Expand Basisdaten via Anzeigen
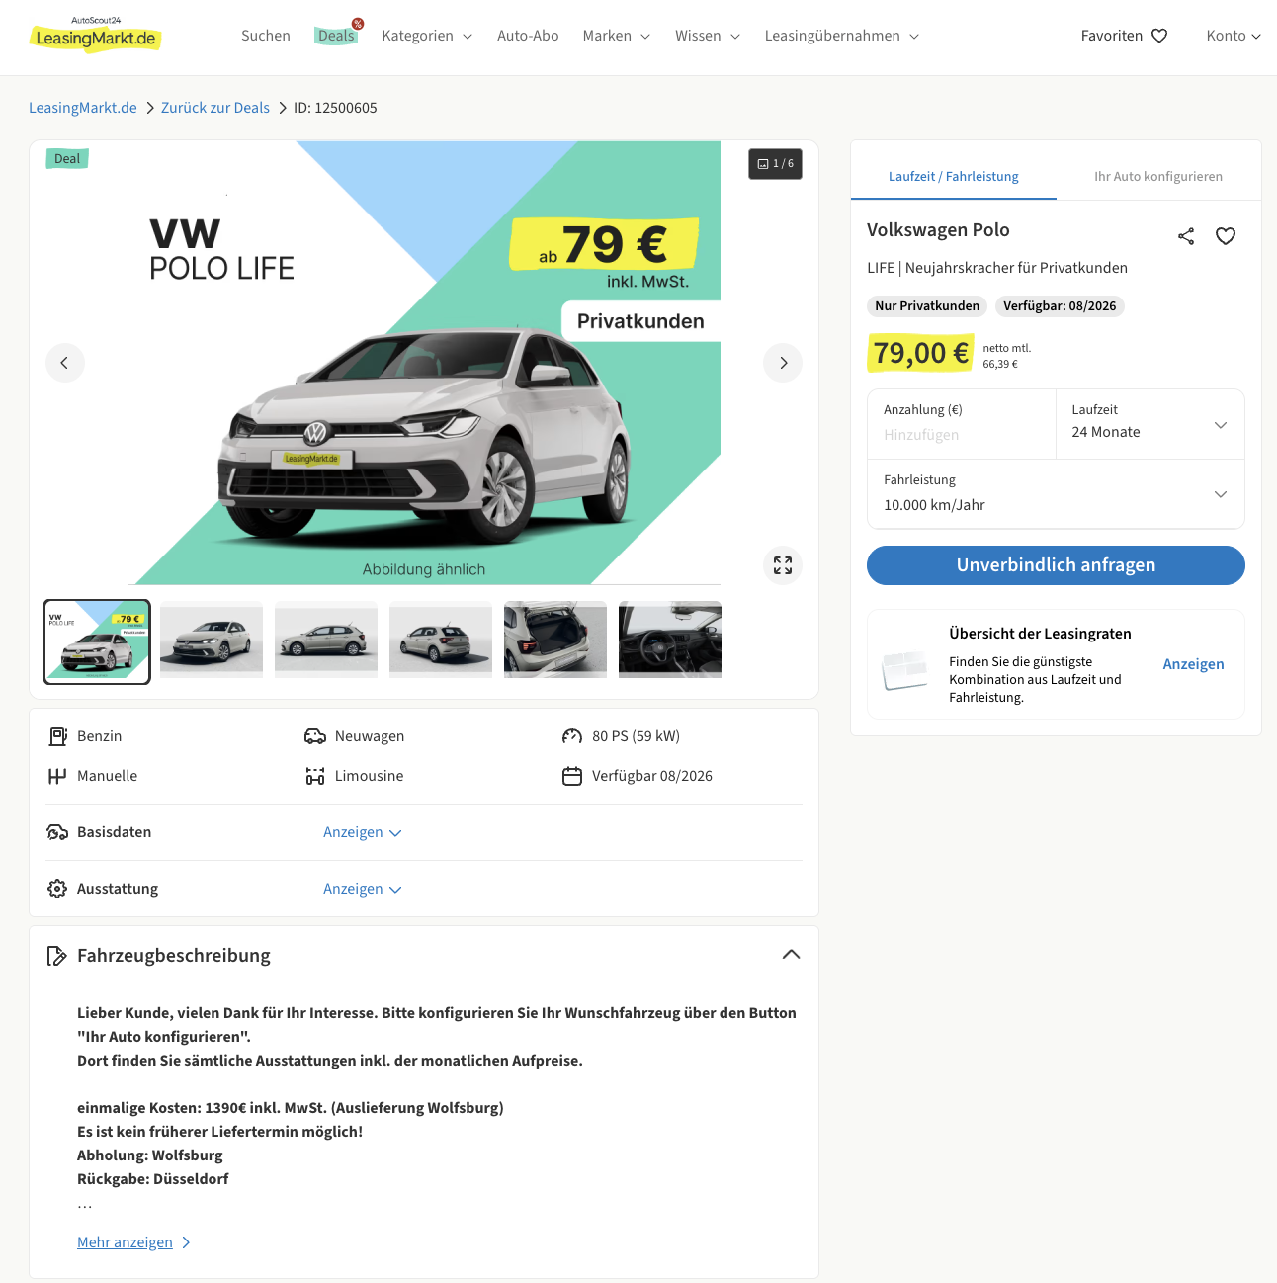 363,832
